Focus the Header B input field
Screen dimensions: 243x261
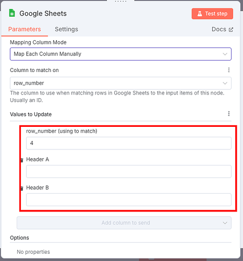pyautogui.click(x=129, y=199)
